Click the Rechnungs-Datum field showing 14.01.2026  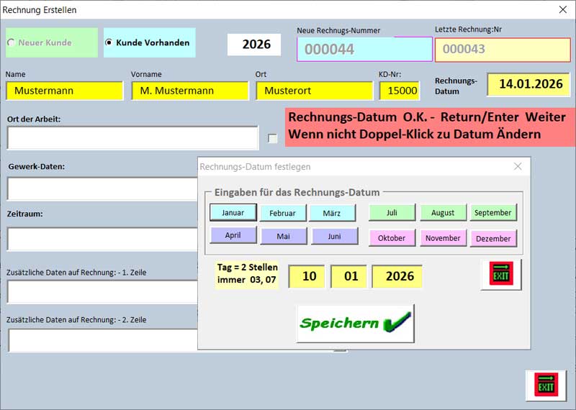(x=530, y=84)
